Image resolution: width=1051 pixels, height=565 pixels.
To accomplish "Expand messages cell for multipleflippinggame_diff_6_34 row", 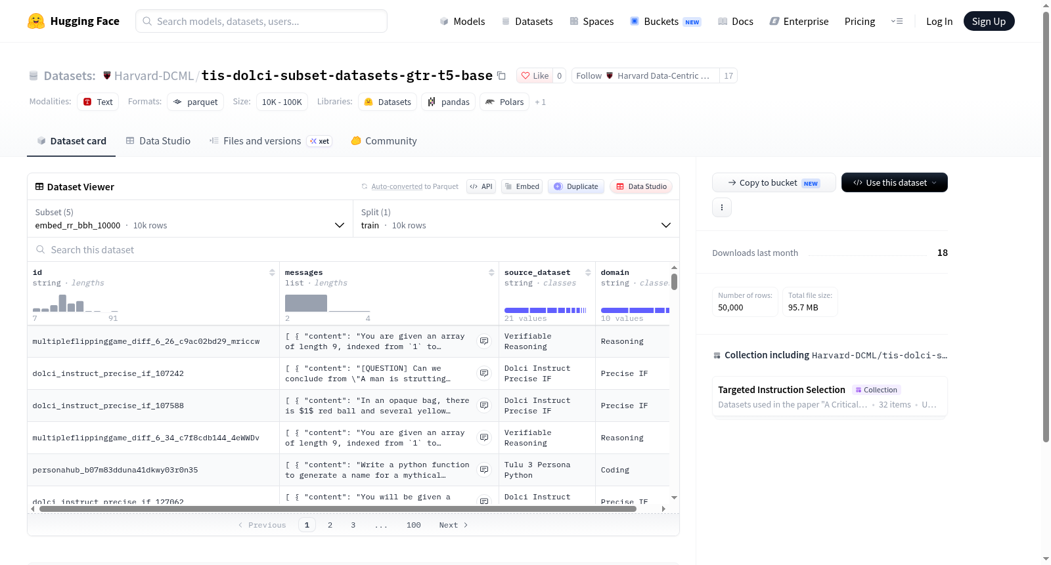I will click(x=484, y=438).
